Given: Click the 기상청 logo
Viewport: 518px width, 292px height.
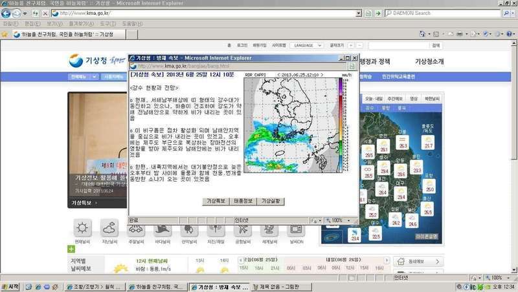Looking at the screenshot, I should coord(88,61).
